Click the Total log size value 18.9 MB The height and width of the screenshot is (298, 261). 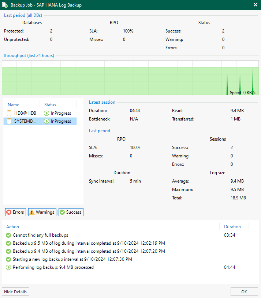(238, 198)
